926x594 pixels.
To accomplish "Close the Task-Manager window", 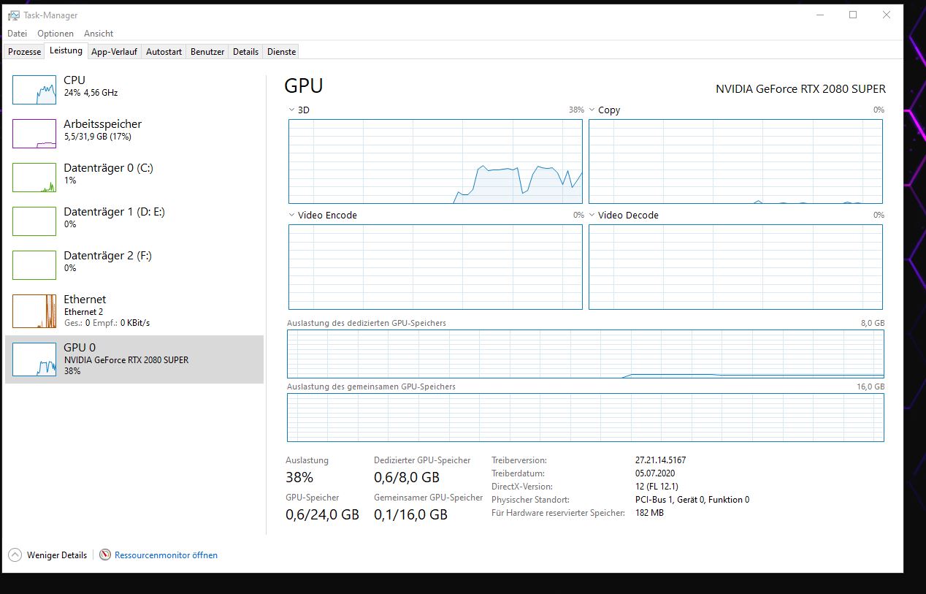I will (x=887, y=15).
